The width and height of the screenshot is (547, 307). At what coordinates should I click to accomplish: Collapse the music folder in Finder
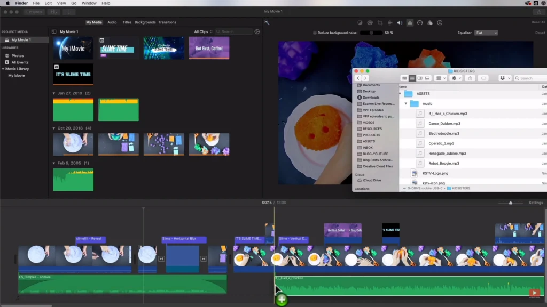pyautogui.click(x=406, y=104)
